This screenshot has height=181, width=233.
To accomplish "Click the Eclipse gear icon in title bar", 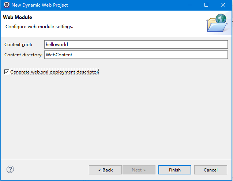I will (6, 5).
